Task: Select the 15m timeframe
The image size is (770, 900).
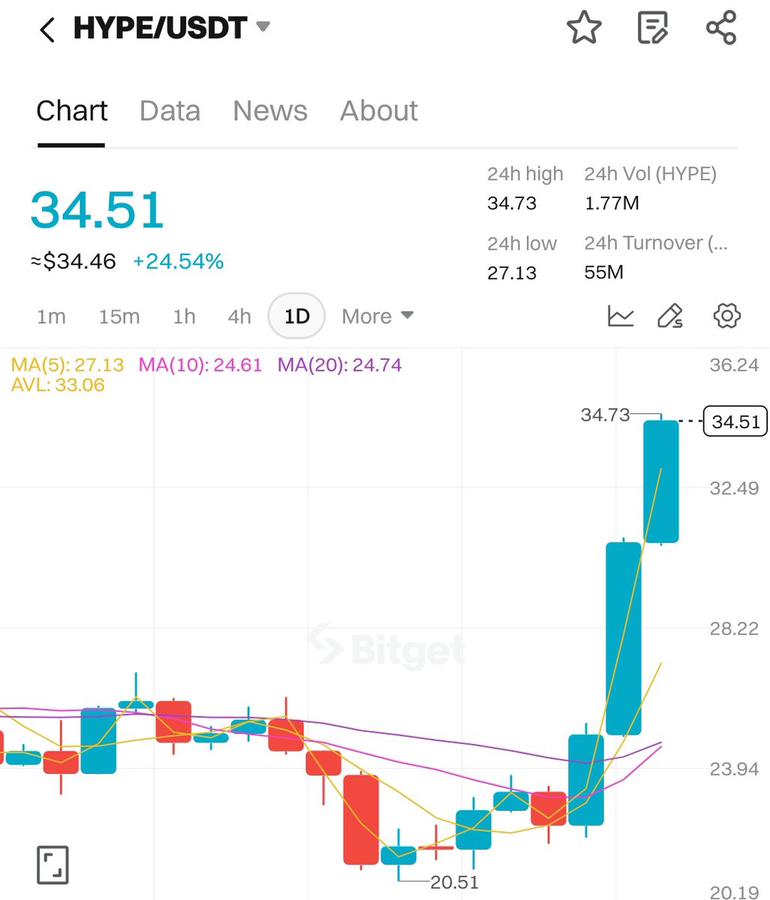Action: pyautogui.click(x=119, y=316)
